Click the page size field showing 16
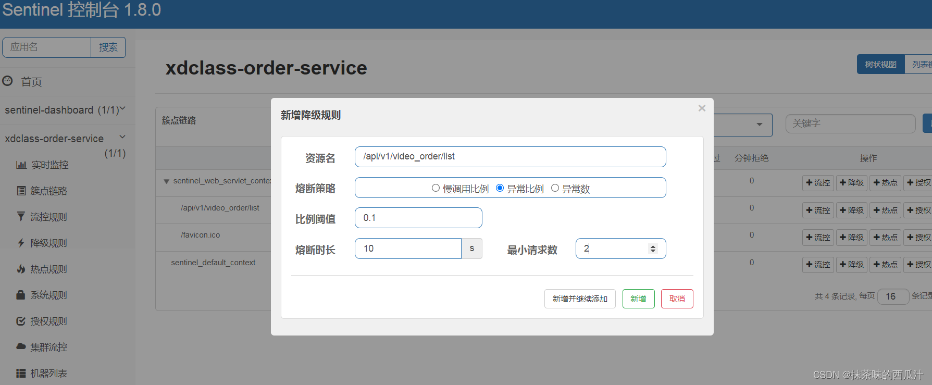The height and width of the screenshot is (385, 932). [x=893, y=296]
